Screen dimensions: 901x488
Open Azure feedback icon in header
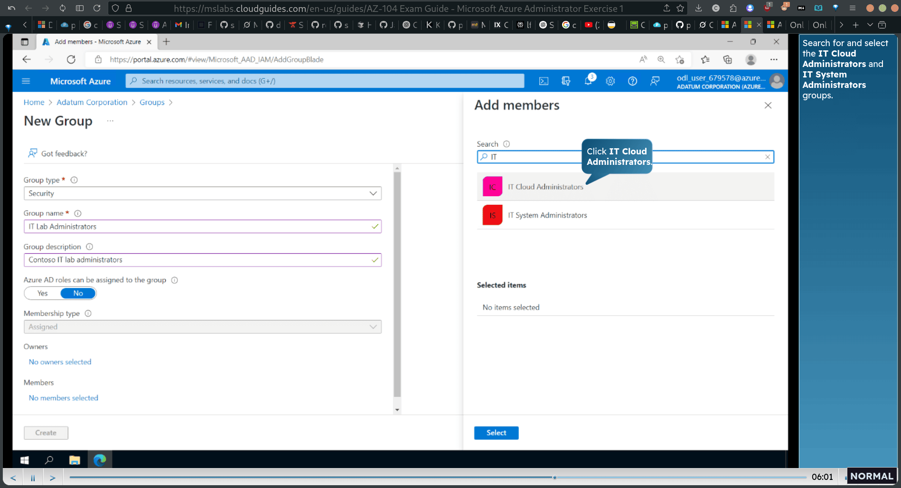pos(655,81)
